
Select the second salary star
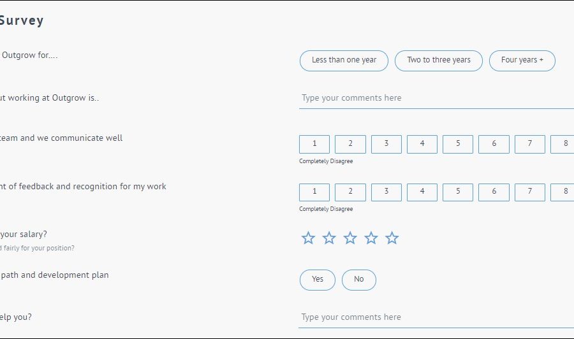point(329,238)
